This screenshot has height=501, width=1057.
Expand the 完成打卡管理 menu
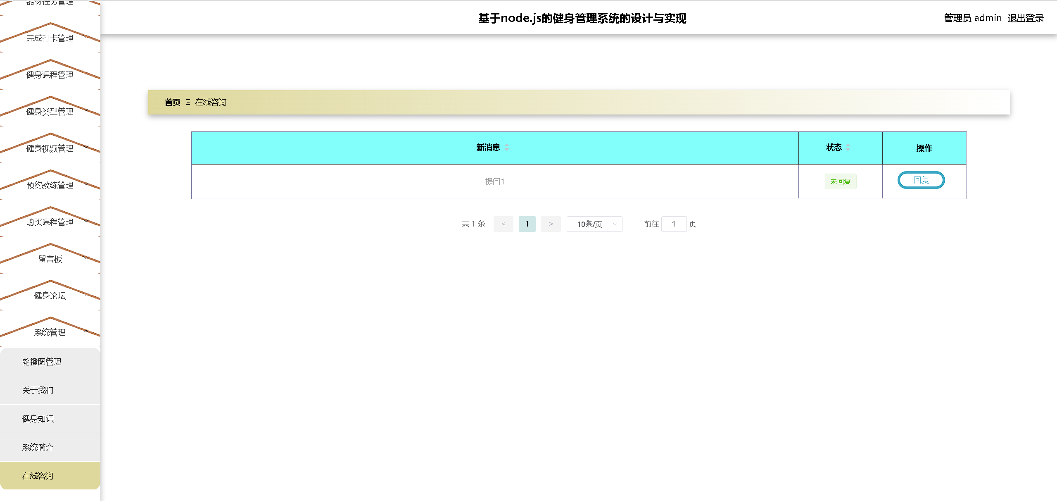click(50, 38)
